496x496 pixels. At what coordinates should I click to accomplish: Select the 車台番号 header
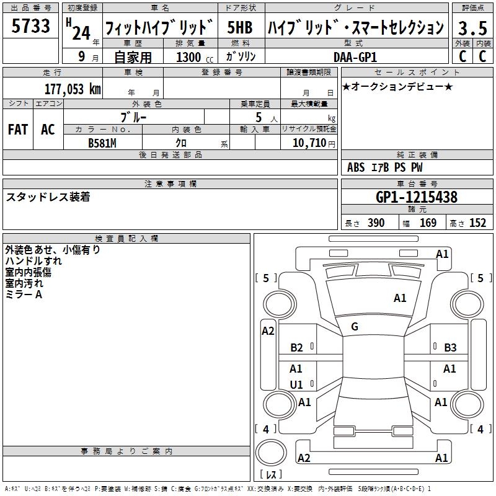pos(417,184)
